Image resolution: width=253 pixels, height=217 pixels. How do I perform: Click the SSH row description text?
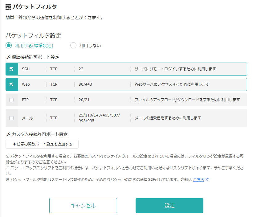[x=175, y=69]
